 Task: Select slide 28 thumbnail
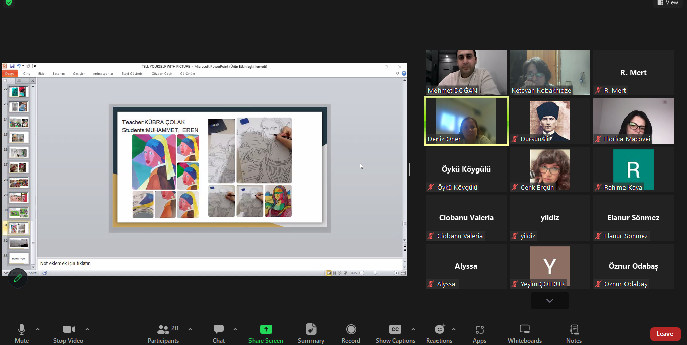(x=19, y=183)
